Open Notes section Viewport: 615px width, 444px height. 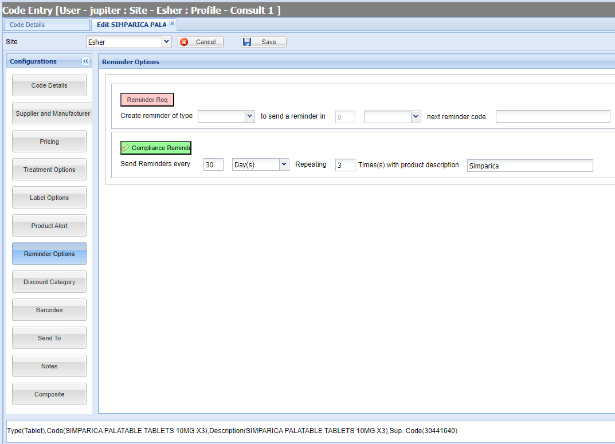coord(49,366)
